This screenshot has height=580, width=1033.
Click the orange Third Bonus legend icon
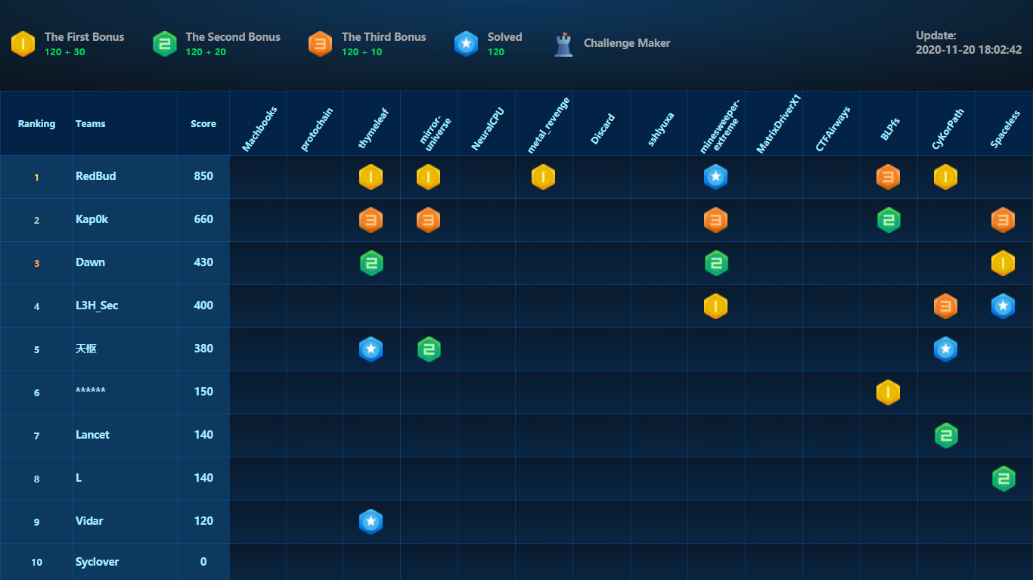[x=320, y=44]
